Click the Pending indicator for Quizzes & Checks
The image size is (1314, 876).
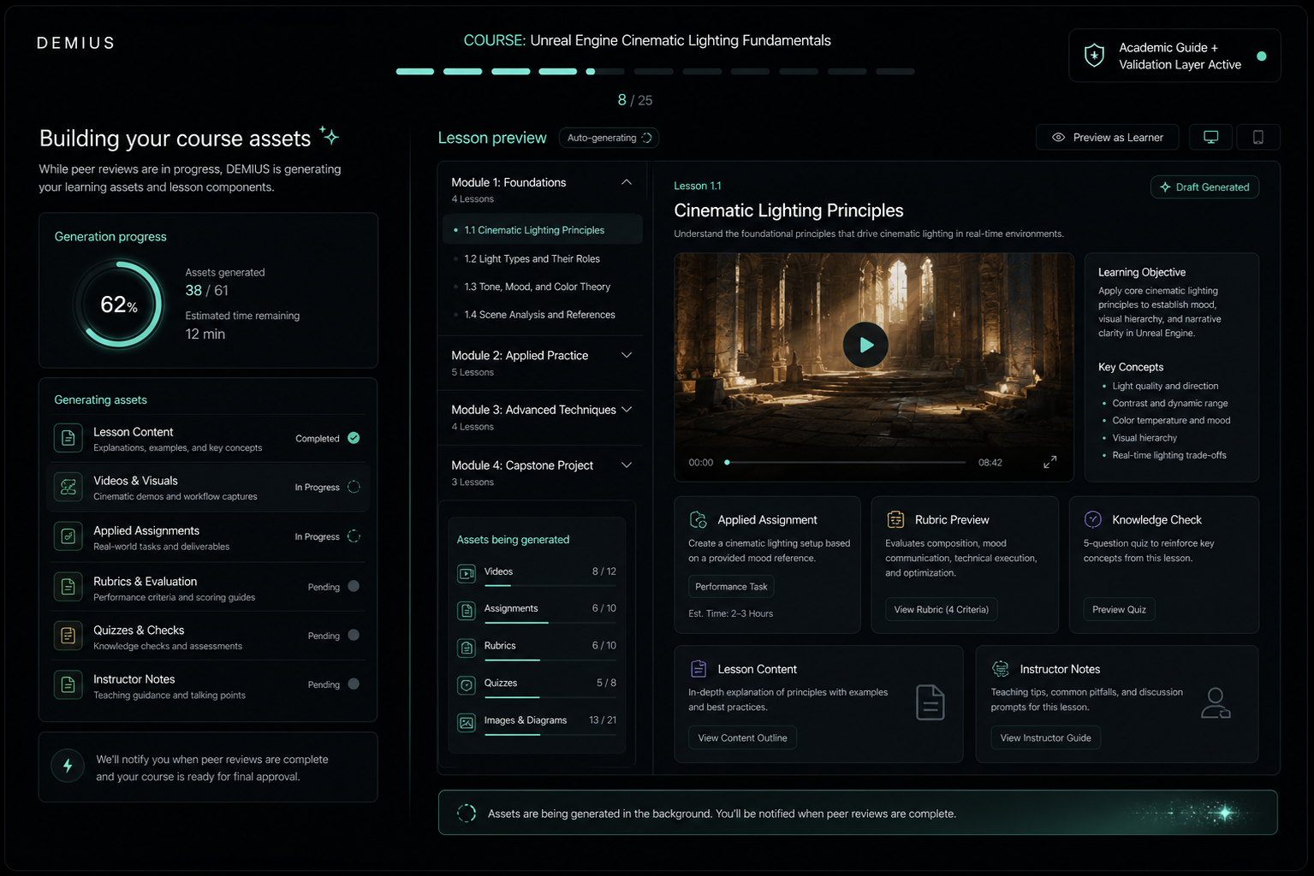point(354,636)
